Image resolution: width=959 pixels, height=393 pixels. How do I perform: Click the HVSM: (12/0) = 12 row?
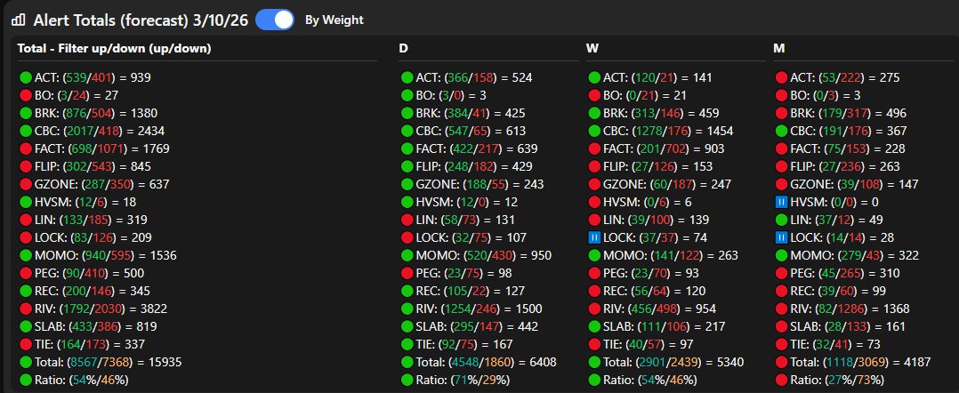(x=459, y=202)
